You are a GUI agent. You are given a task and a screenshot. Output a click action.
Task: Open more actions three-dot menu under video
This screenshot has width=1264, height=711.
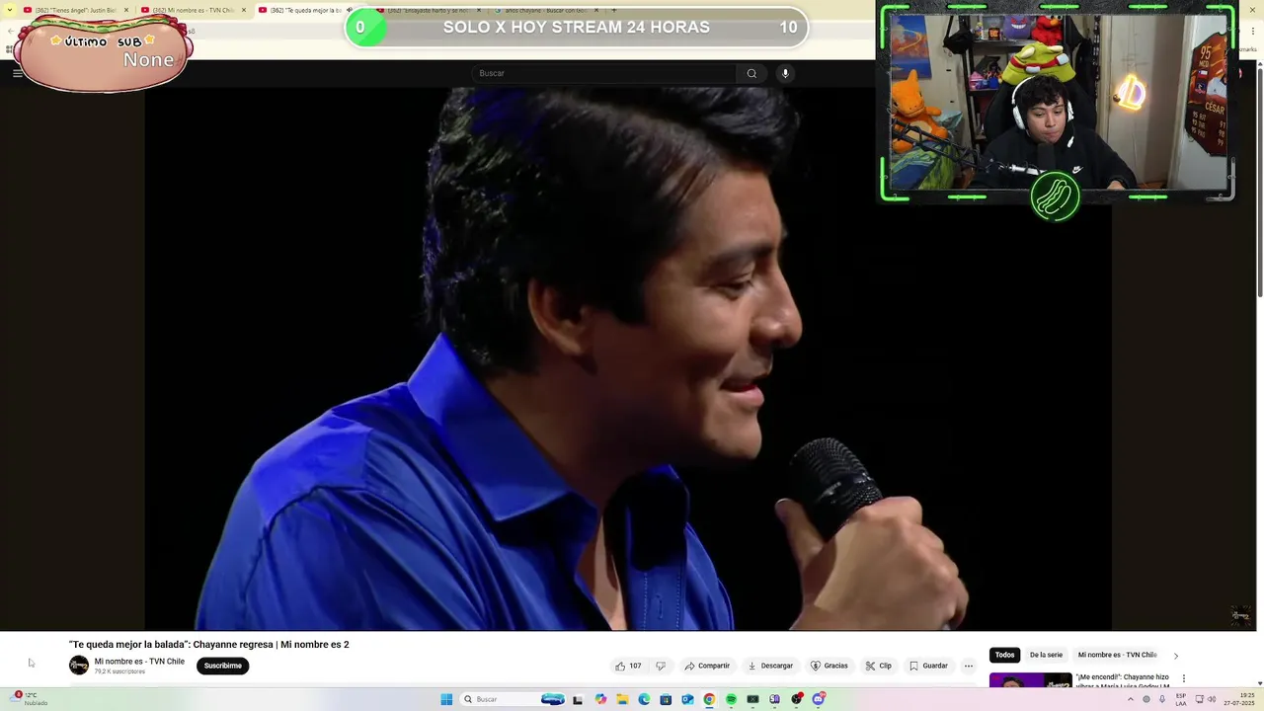pyautogui.click(x=969, y=666)
